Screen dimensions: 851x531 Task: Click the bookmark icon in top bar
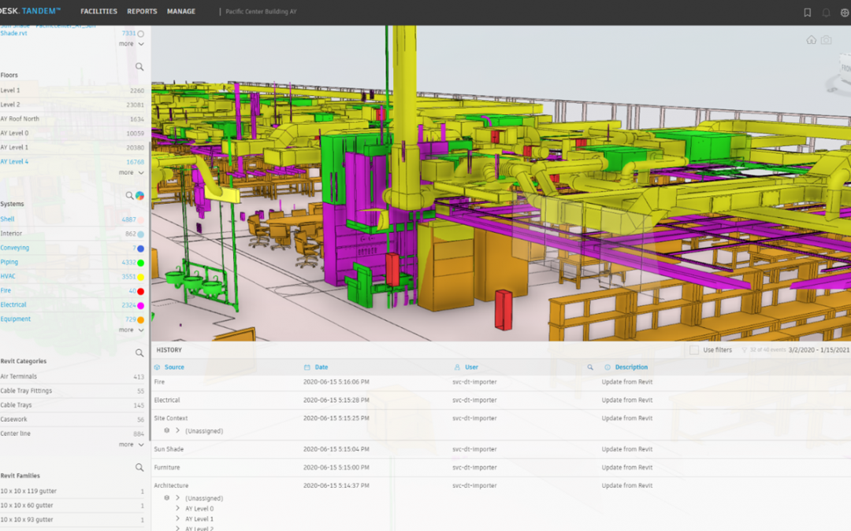point(807,13)
